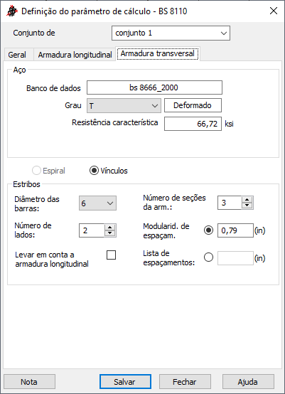Click the application icon in title bar
The width and height of the screenshot is (285, 394).
pyautogui.click(x=12, y=11)
